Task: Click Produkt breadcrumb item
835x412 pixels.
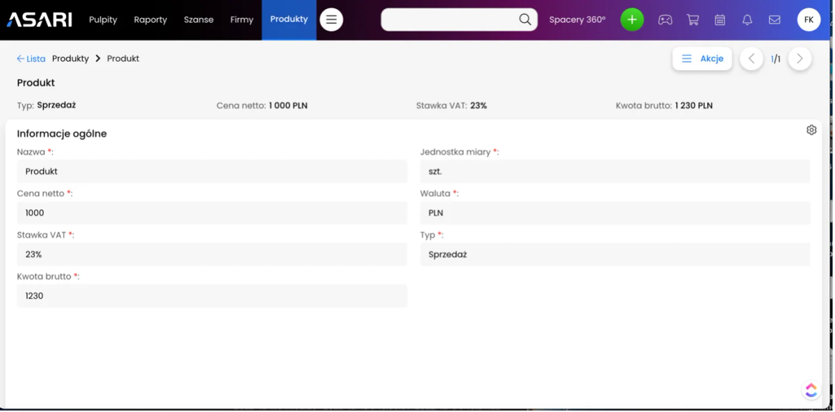Action: 123,59
